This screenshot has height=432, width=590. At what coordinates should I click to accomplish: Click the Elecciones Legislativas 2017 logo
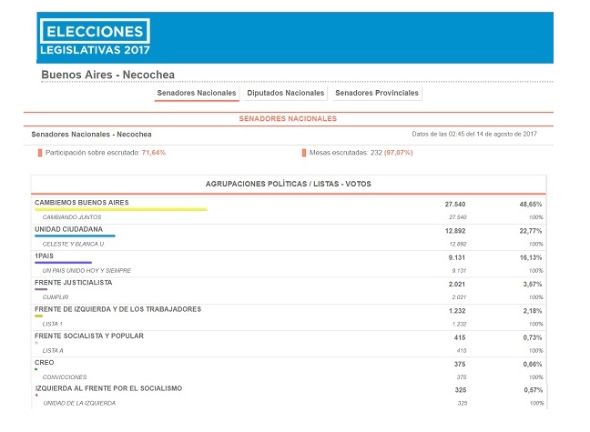point(95,37)
